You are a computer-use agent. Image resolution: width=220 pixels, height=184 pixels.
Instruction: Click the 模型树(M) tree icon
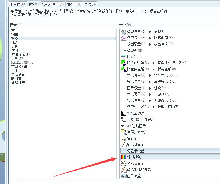click(x=124, y=50)
